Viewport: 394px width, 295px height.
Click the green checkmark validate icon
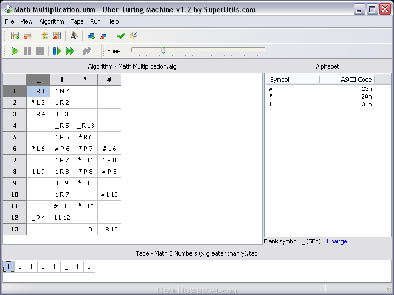click(121, 36)
